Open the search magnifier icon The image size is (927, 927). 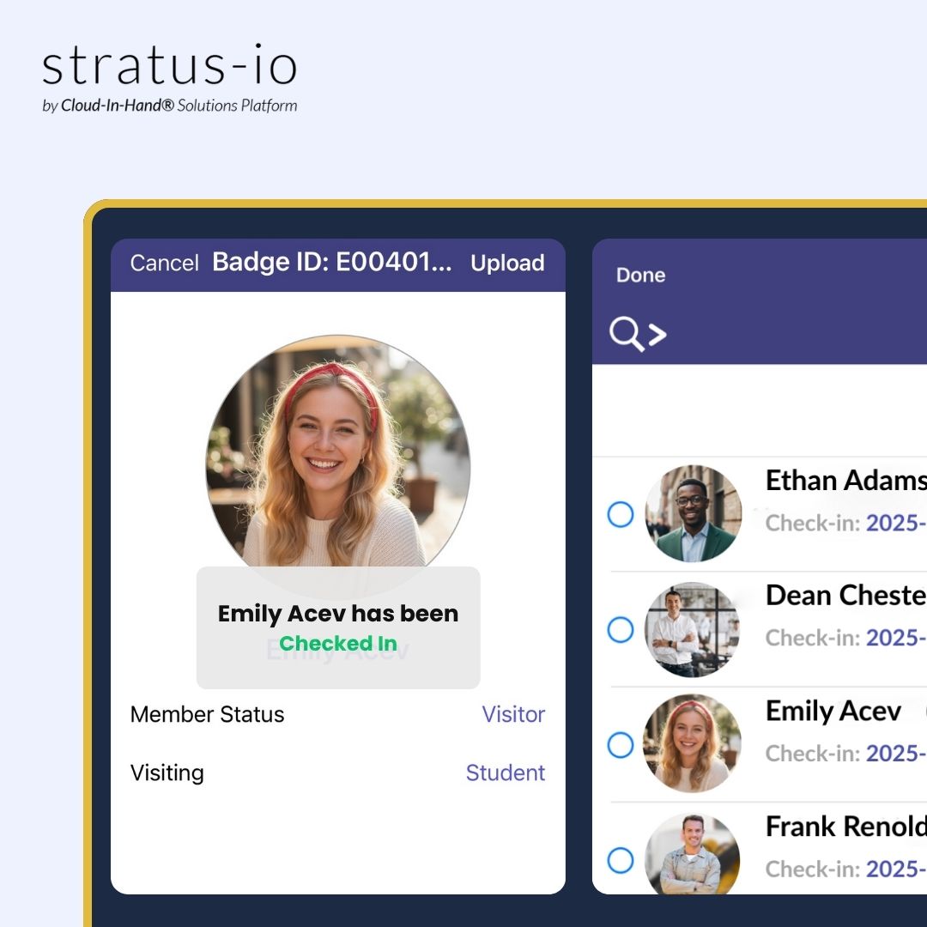pos(626,334)
